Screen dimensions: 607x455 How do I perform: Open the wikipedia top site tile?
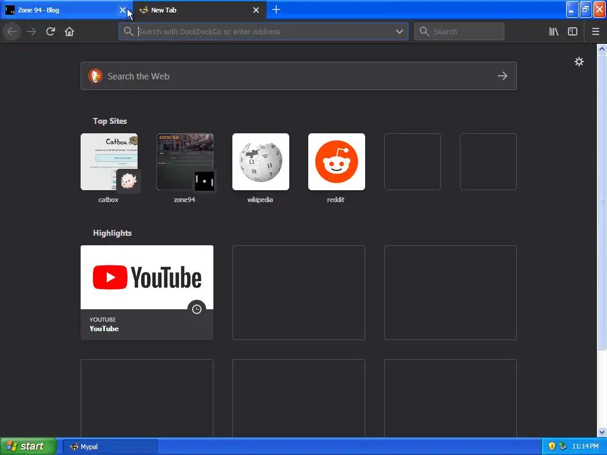tap(261, 162)
